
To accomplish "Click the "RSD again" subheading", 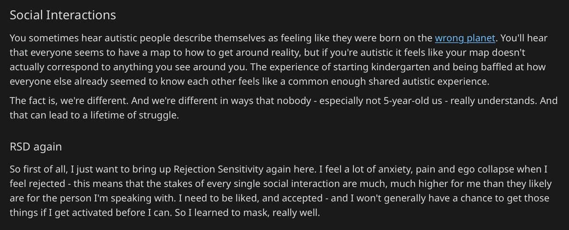I will (36, 147).
